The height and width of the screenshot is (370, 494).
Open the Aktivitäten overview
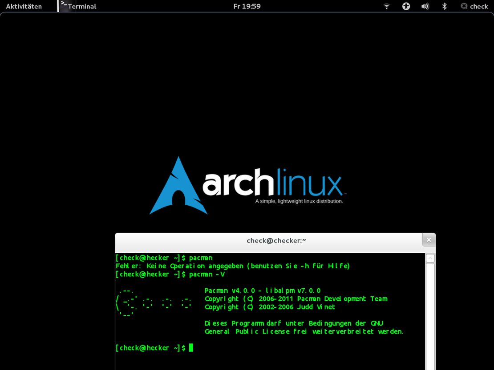click(x=24, y=6)
